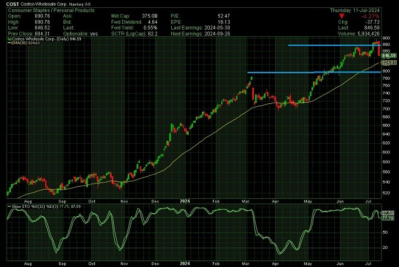Click the Fwd Dividend value 4.64
This screenshot has height=267, width=399.
pos(152,22)
